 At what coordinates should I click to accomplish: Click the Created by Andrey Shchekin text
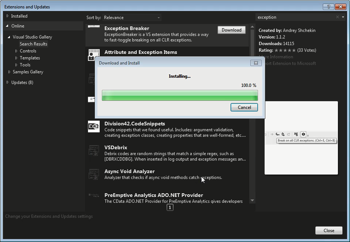click(x=287, y=30)
